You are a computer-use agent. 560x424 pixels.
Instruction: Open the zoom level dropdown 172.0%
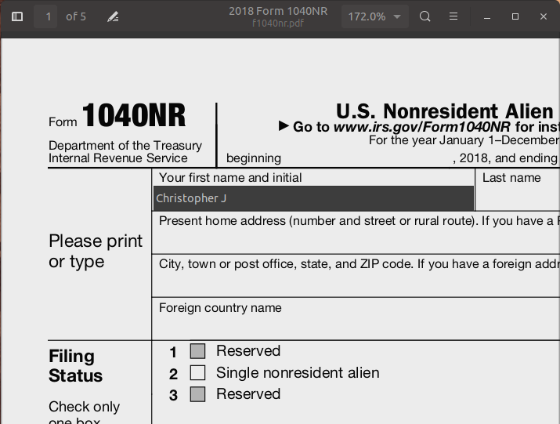coord(374,16)
